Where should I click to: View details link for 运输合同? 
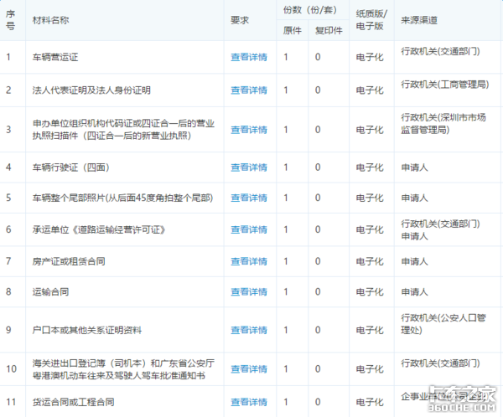tap(249, 291)
